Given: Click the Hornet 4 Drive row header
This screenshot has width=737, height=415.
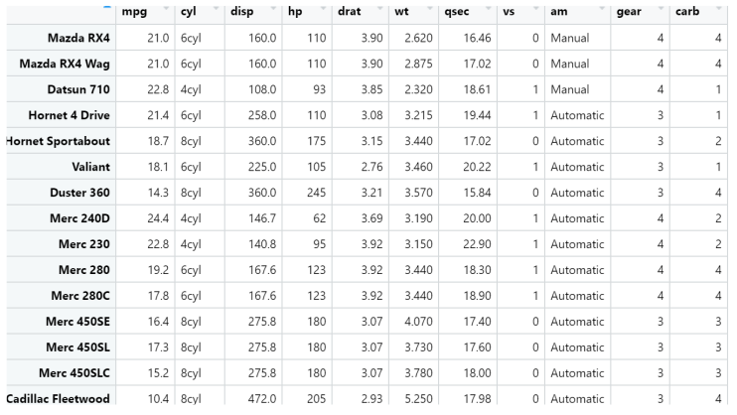Looking at the screenshot, I should click(62, 115).
